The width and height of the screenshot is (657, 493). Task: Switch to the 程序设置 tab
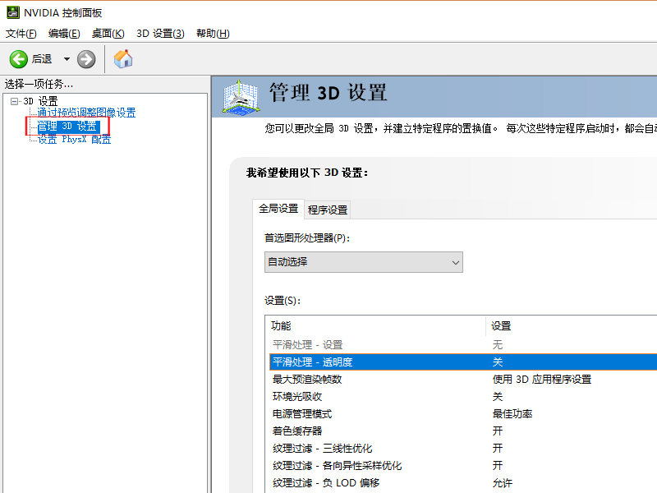(328, 210)
